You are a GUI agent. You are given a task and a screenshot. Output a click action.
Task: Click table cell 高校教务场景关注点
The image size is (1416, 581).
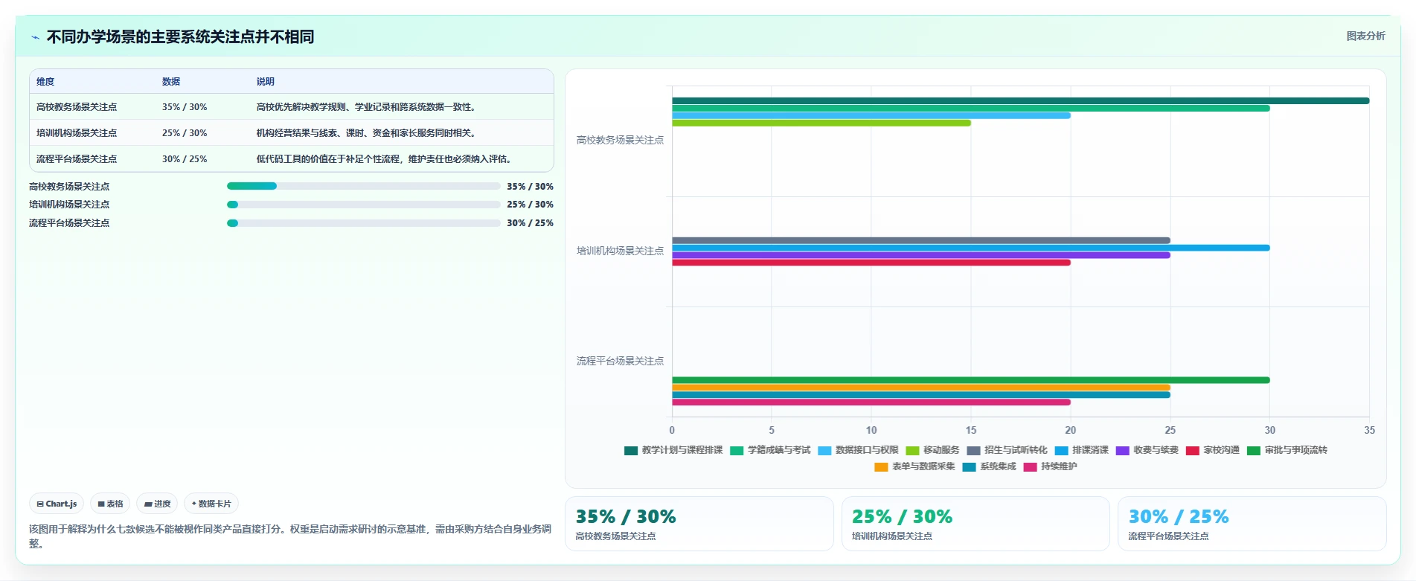click(x=77, y=107)
